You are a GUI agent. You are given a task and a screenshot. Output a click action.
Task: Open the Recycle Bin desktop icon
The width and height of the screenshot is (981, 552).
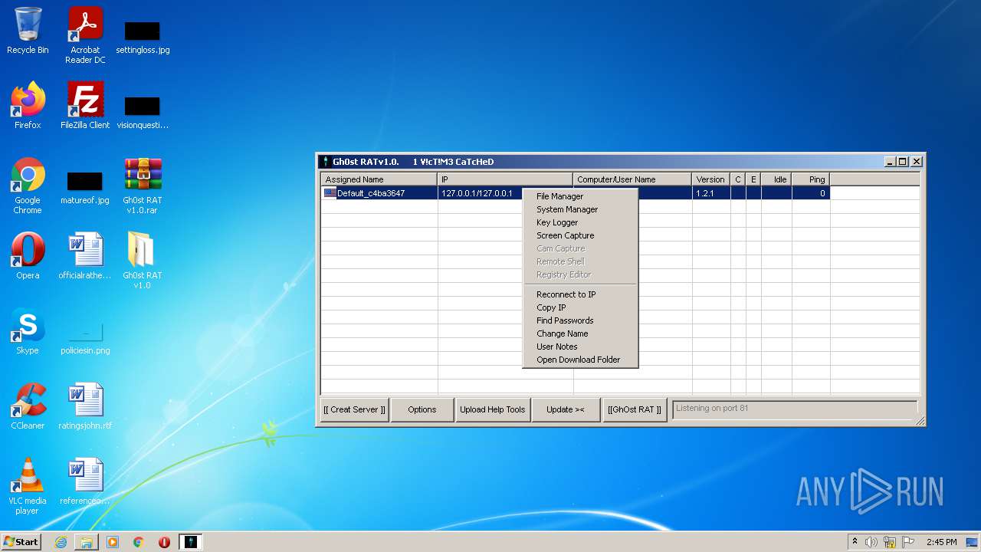point(28,31)
